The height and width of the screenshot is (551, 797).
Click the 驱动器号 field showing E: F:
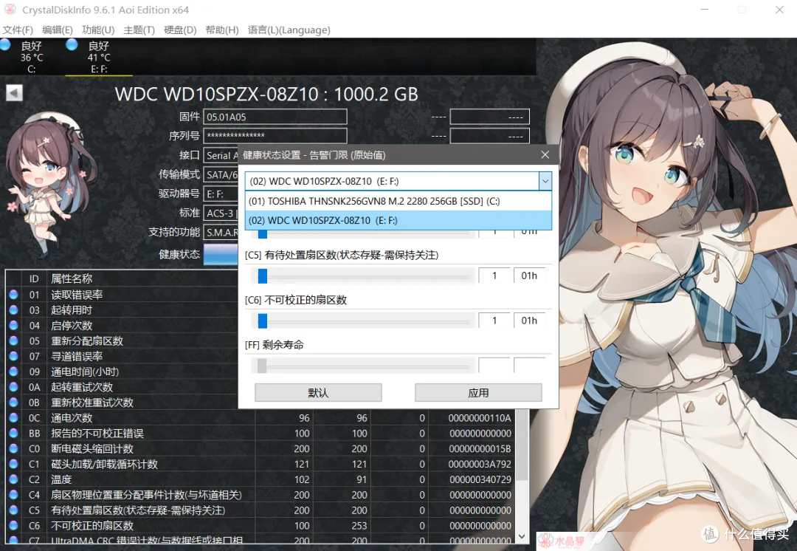click(x=221, y=194)
